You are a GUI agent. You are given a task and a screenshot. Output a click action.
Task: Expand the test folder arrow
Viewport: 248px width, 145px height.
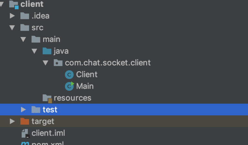click(23, 110)
